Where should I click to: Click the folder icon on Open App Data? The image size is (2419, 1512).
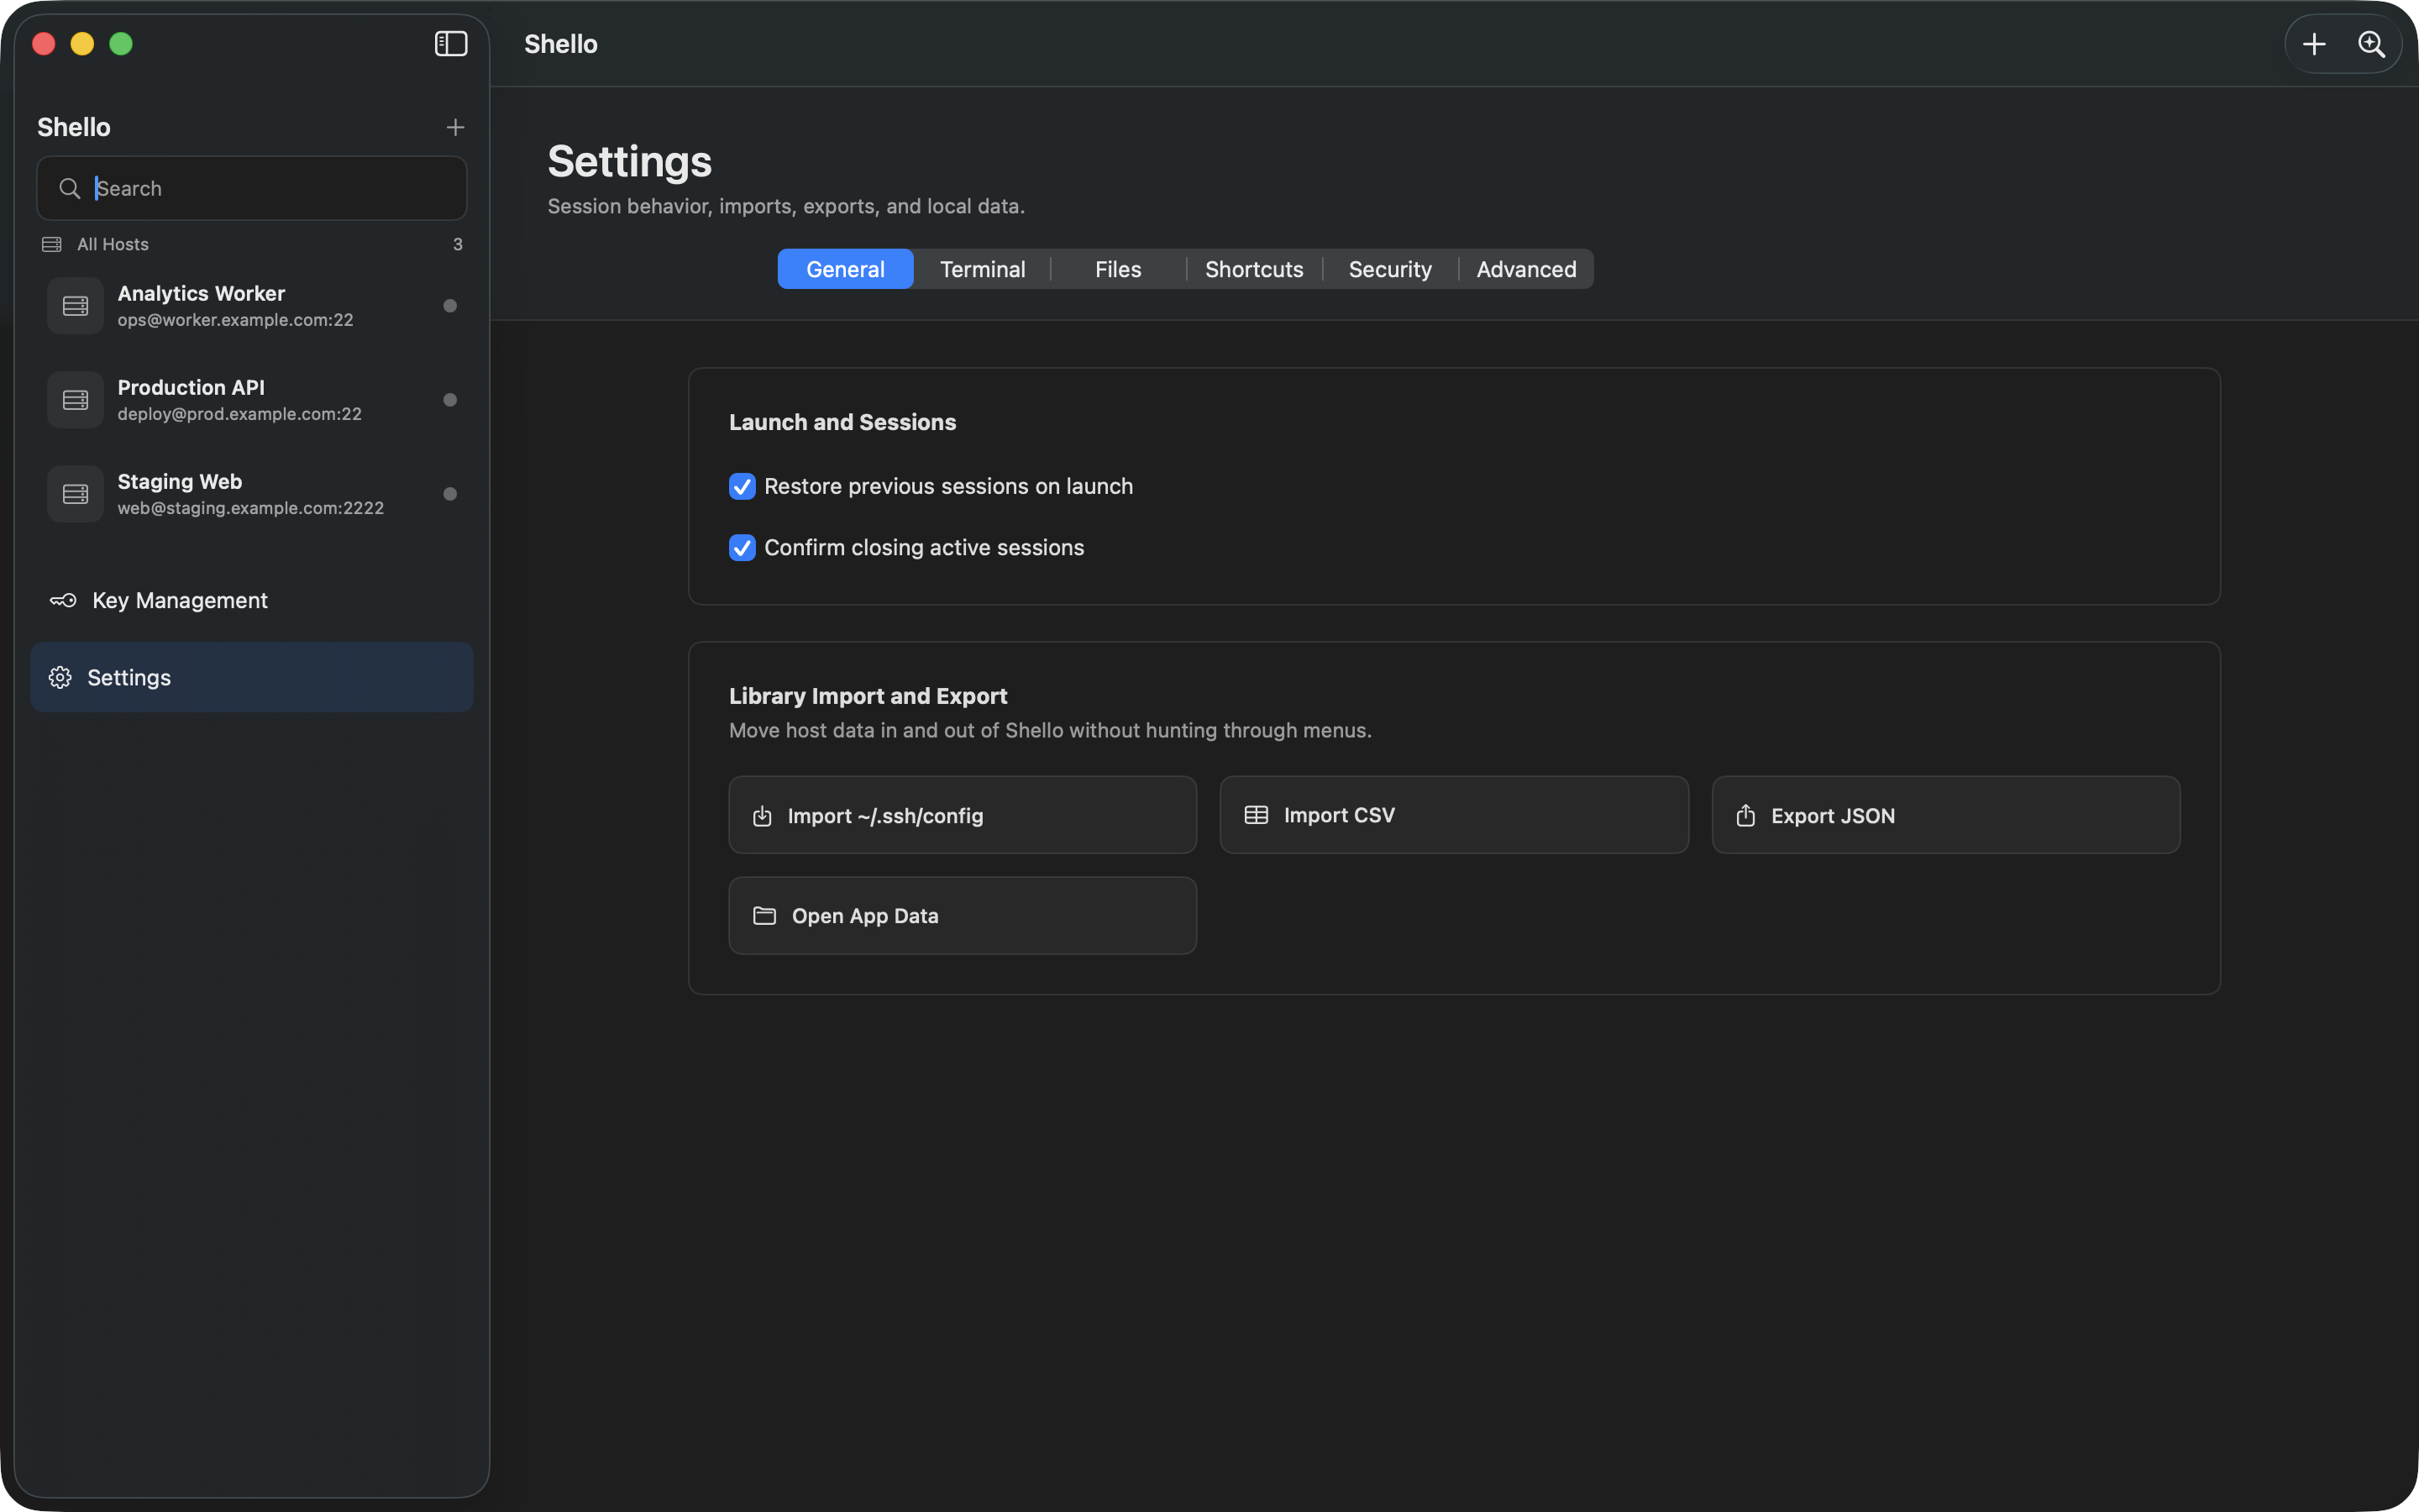[764, 916]
